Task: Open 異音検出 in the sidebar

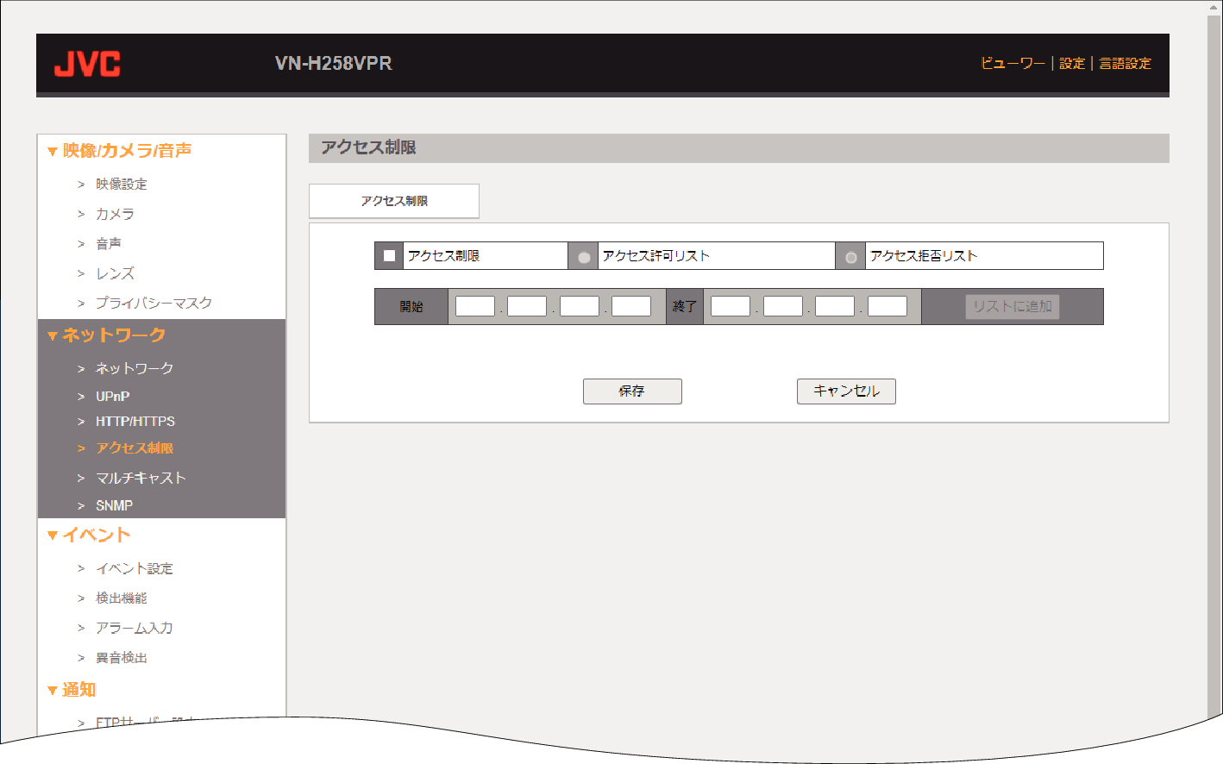Action: coord(121,657)
